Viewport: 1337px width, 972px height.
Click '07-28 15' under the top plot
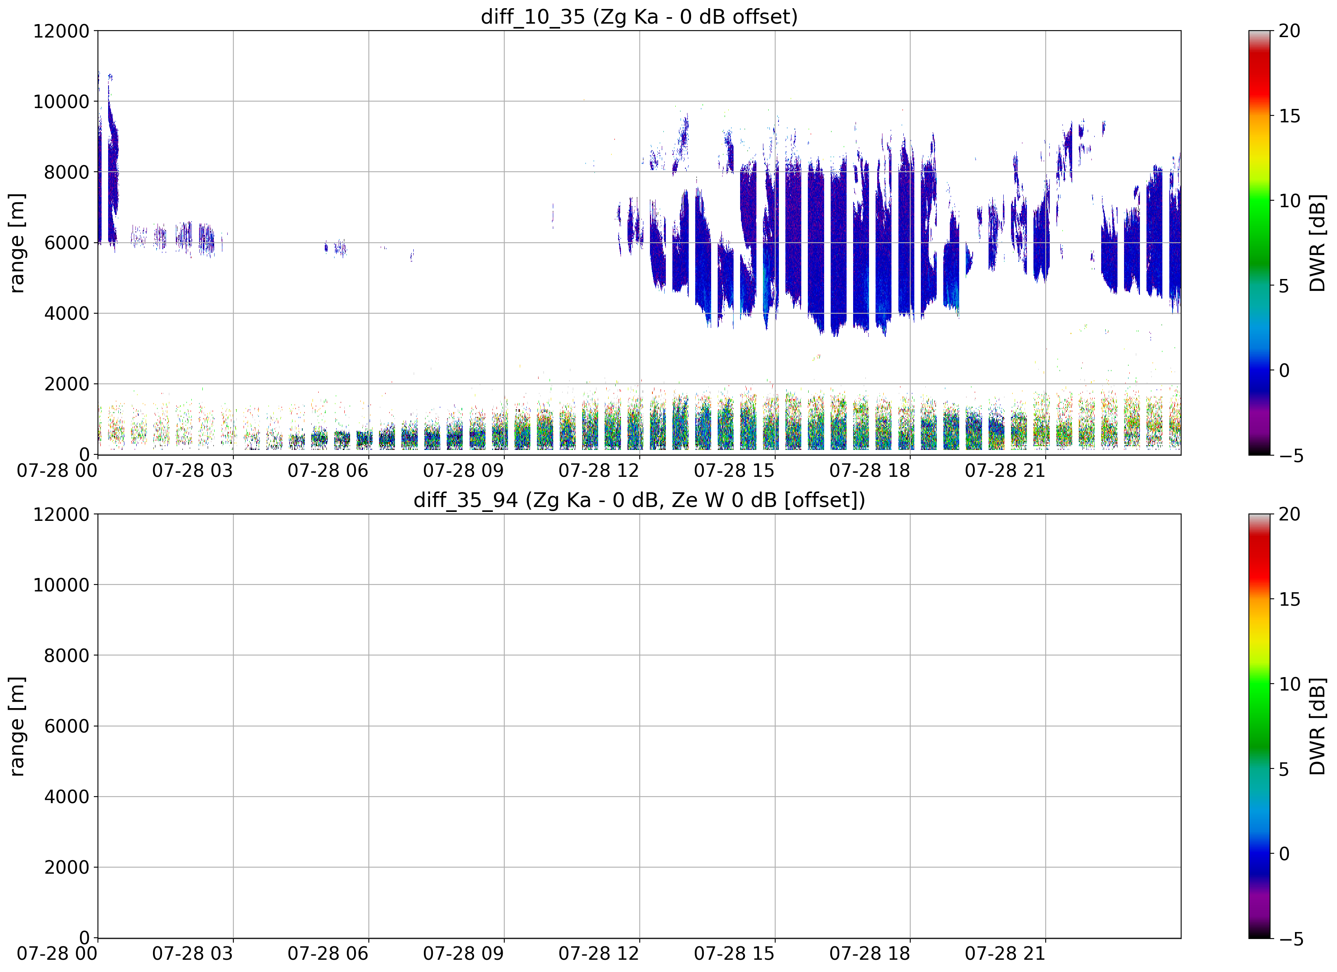[x=734, y=470]
